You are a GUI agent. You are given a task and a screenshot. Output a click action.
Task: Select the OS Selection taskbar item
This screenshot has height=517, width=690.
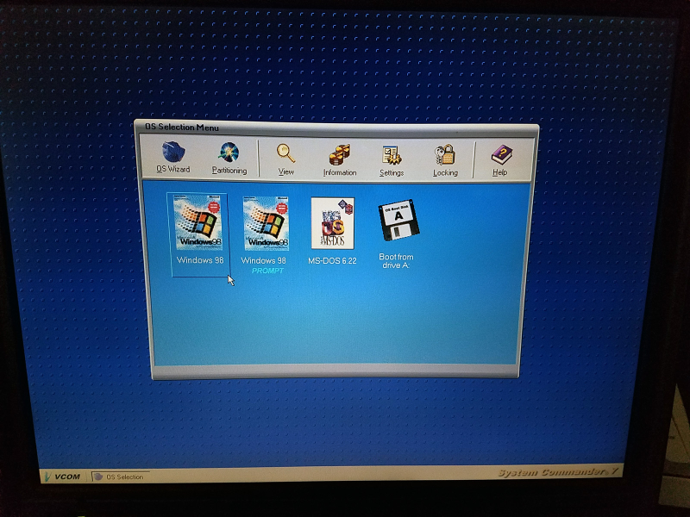120,477
